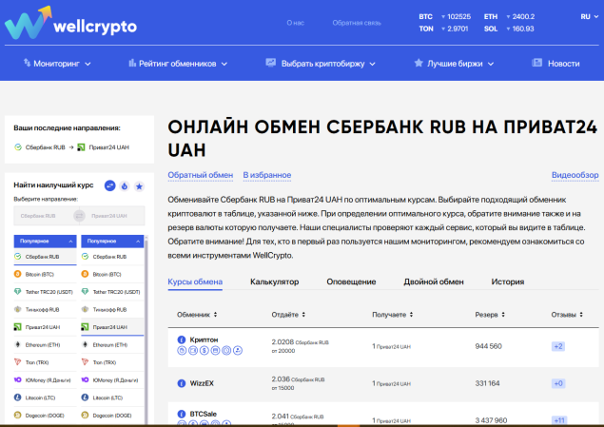Open info icon for WizzEX exchanger
Viewport: 604px width, 427px height.
pyautogui.click(x=182, y=383)
